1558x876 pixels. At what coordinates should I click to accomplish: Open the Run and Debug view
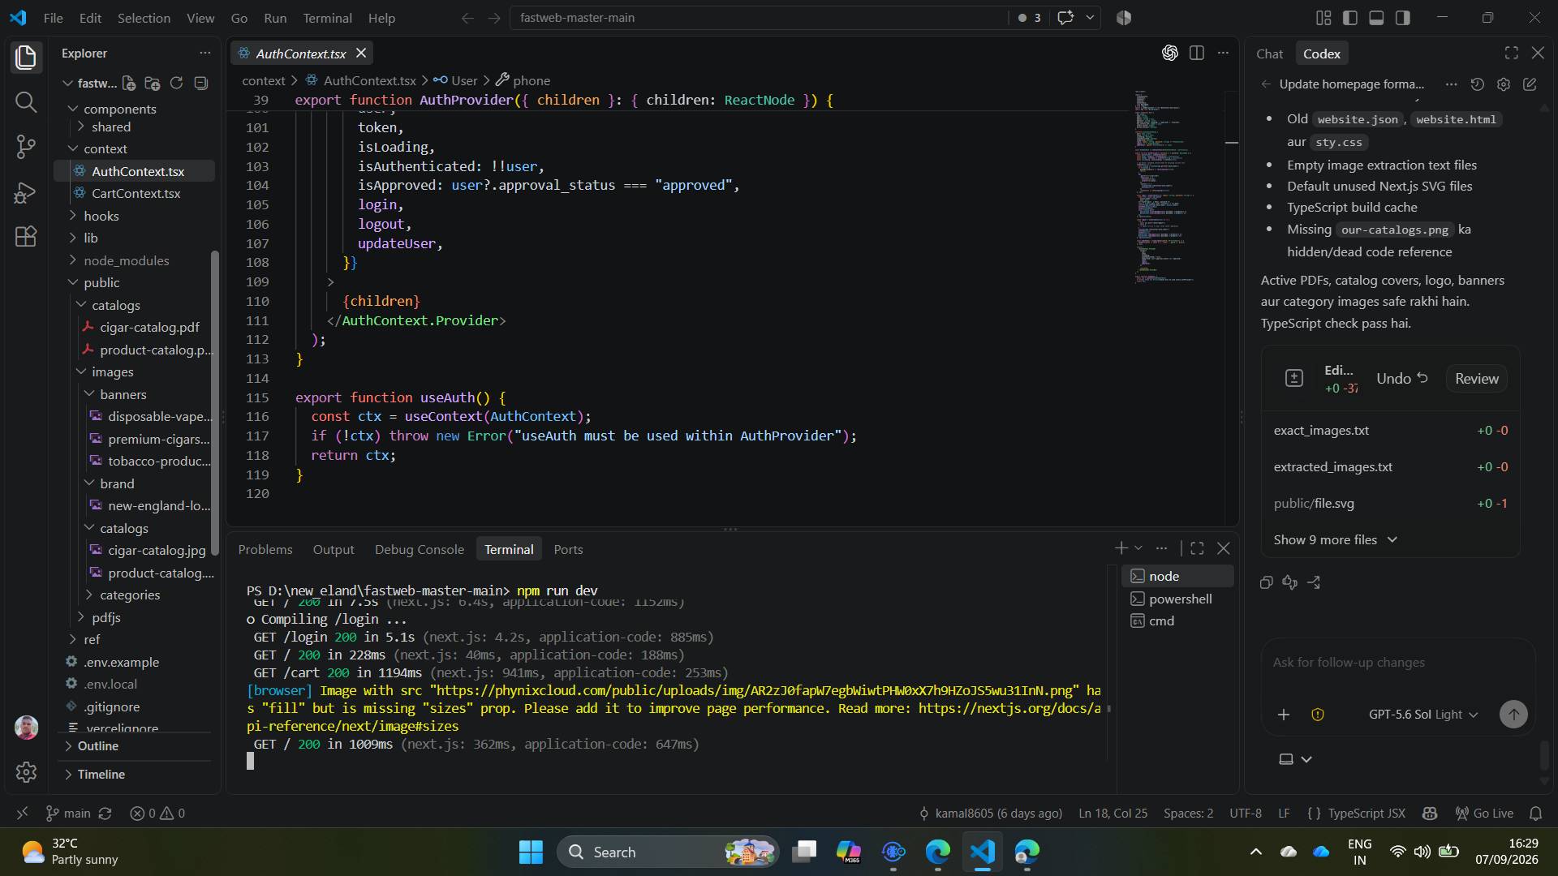point(26,192)
